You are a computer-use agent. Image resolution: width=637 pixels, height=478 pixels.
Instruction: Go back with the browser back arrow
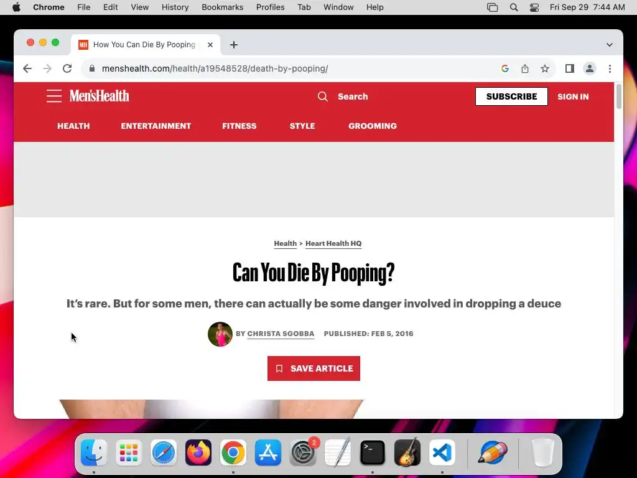tap(27, 68)
